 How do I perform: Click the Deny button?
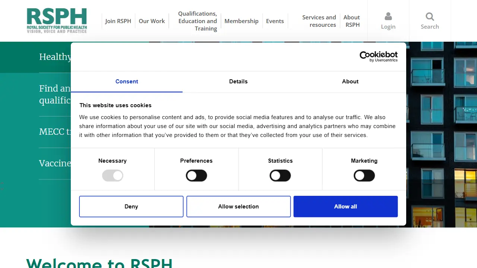[x=131, y=207]
